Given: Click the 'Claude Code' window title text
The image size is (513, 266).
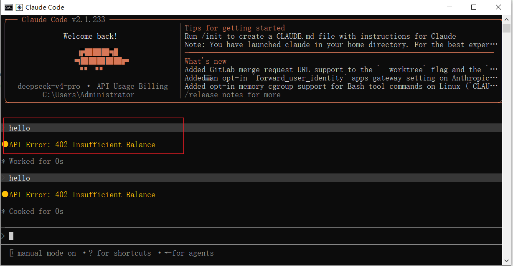Looking at the screenshot, I should point(45,8).
